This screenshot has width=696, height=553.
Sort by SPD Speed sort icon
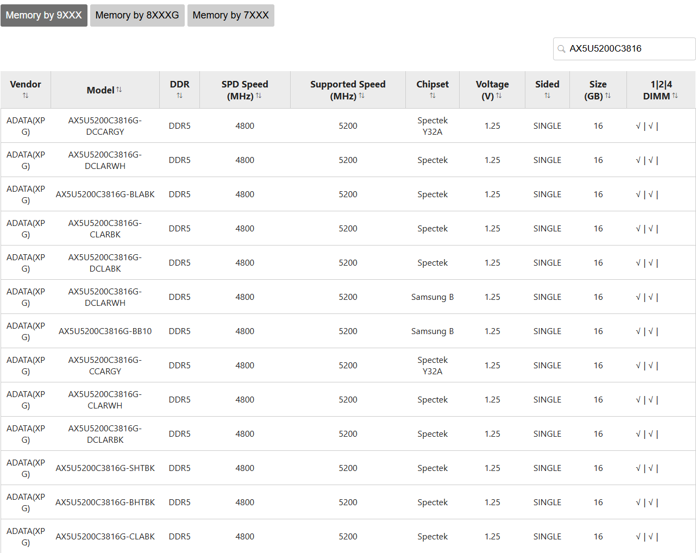pos(259,96)
